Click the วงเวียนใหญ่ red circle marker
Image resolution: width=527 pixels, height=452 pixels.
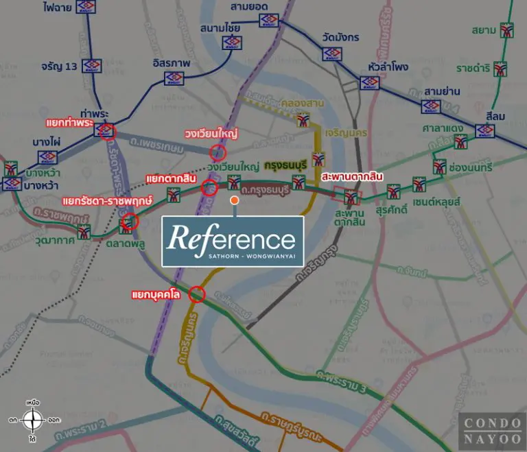point(218,153)
